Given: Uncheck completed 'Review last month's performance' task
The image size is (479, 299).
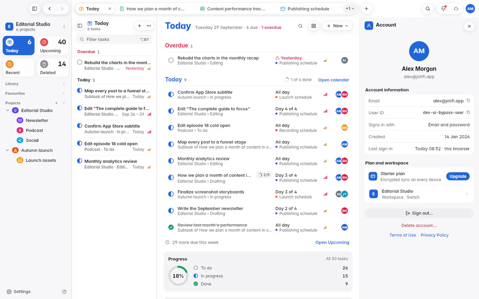Looking at the screenshot, I should [171, 227].
